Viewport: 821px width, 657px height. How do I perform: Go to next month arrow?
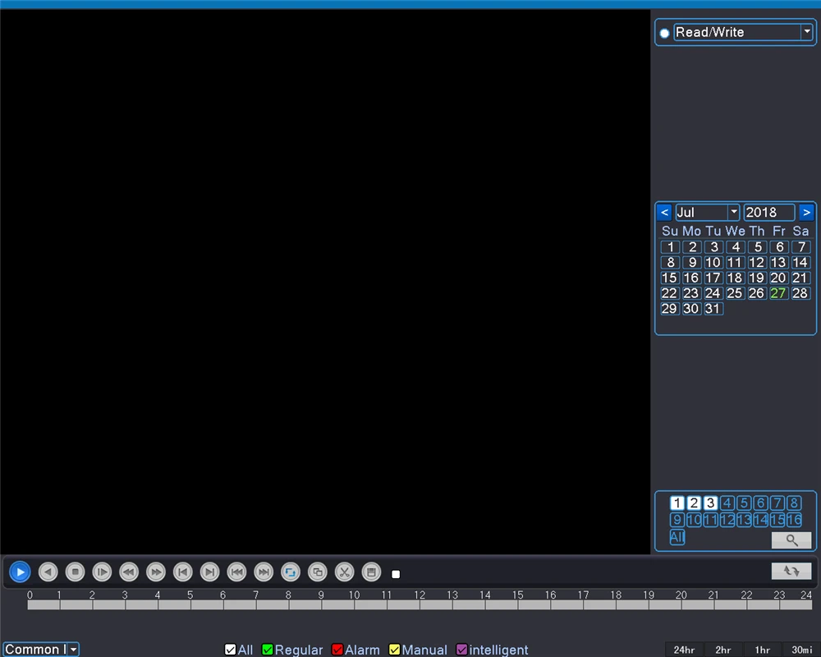806,213
